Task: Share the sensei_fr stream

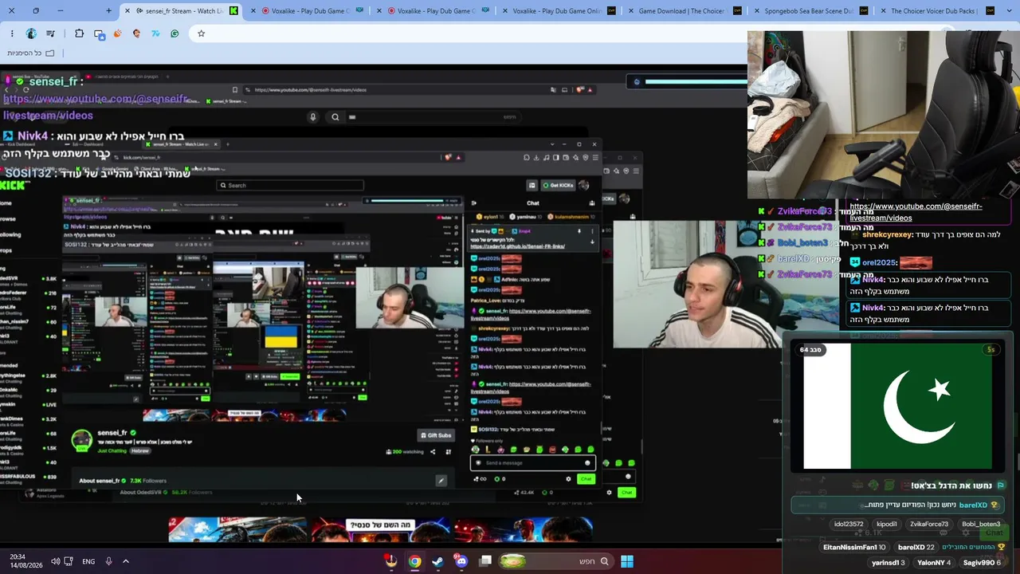Action: coord(433,452)
